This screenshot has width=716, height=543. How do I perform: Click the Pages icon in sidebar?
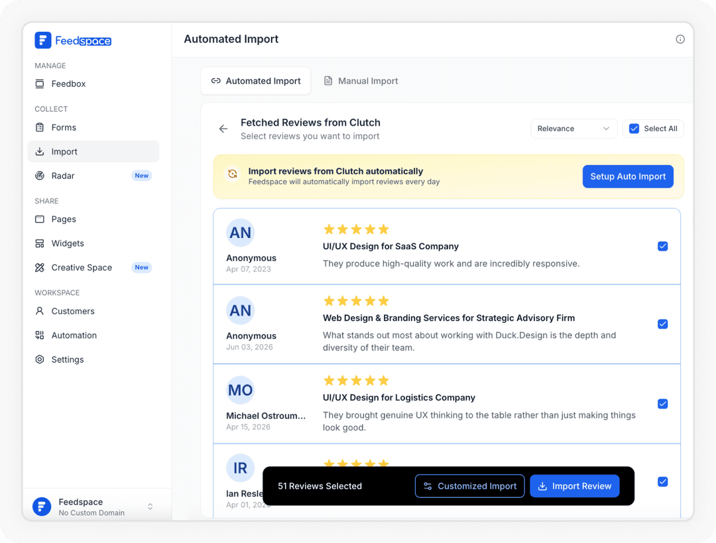40,219
